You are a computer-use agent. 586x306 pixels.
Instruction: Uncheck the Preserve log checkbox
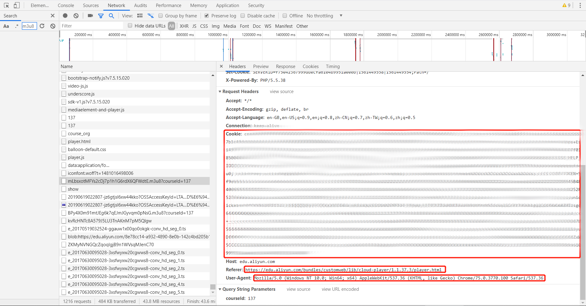tap(207, 16)
